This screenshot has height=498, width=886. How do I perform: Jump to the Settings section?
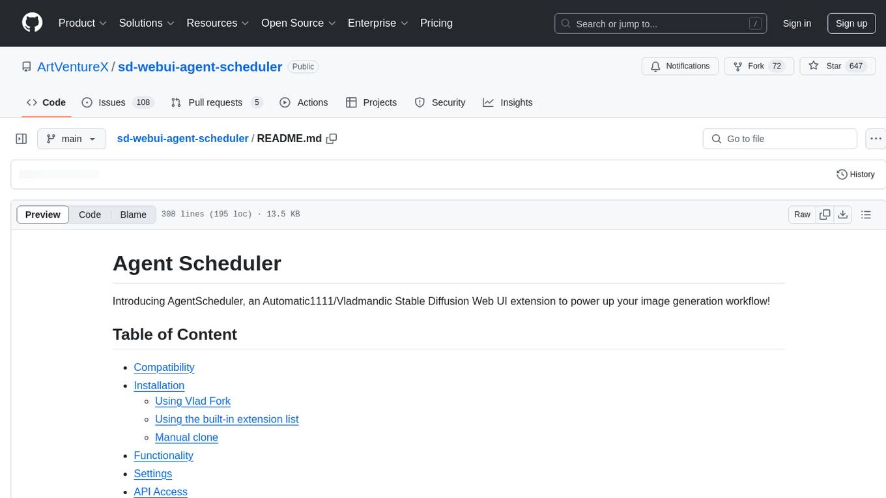tap(153, 473)
